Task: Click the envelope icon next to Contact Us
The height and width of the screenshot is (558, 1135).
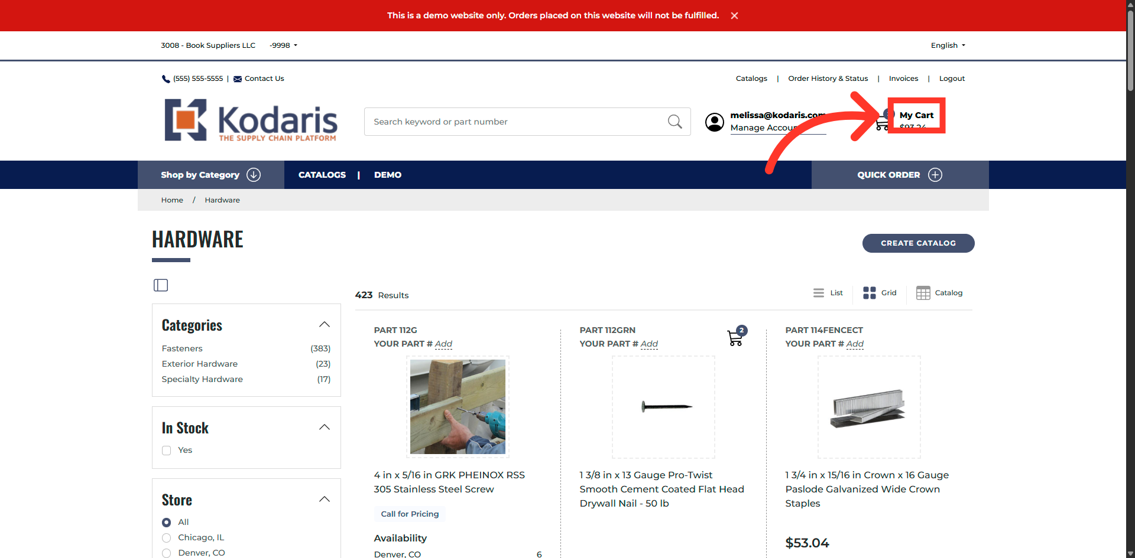Action: 238,79
